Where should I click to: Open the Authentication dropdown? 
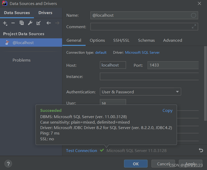tap(140, 92)
